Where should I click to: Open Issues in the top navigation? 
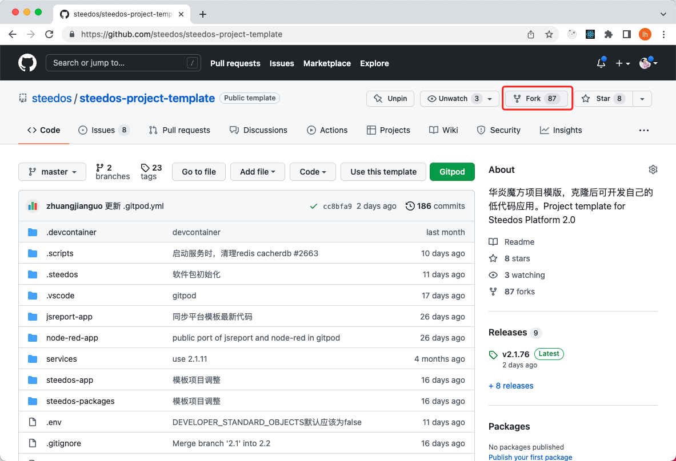pyautogui.click(x=282, y=63)
